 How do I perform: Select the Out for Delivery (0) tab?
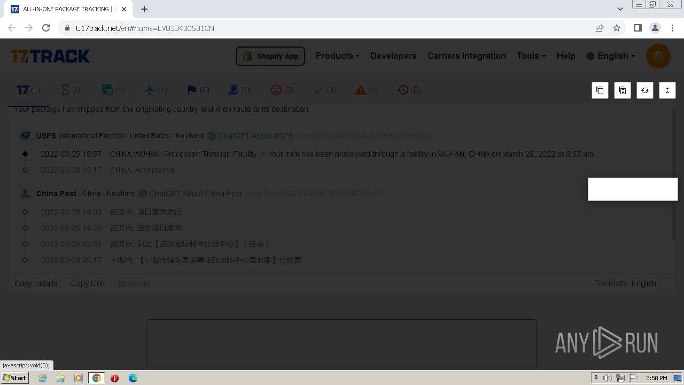tap(240, 90)
